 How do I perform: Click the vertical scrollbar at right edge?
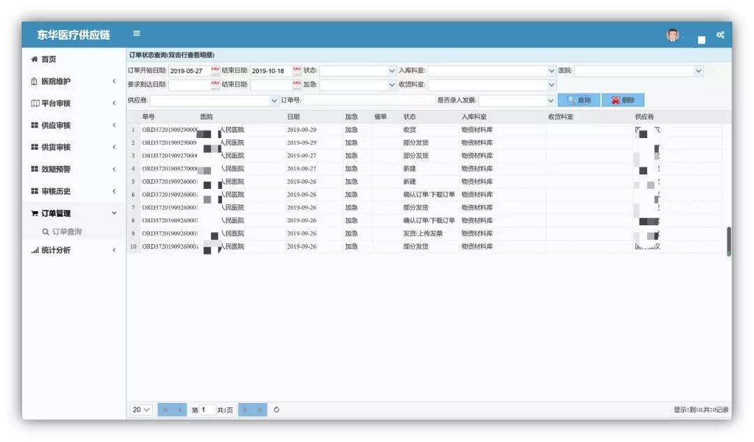[729, 241]
